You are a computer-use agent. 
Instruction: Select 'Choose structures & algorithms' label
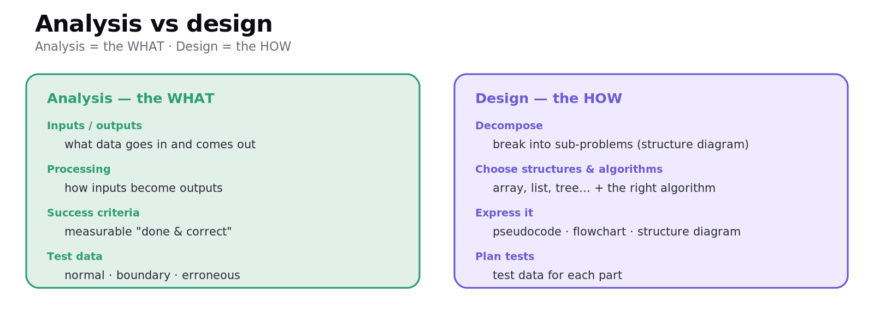click(569, 170)
